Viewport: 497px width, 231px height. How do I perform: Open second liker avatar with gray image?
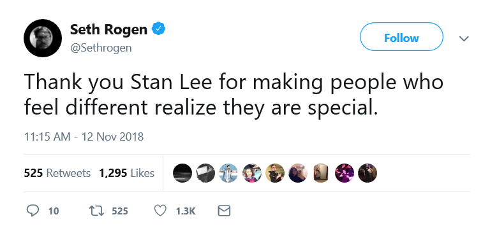pos(205,173)
